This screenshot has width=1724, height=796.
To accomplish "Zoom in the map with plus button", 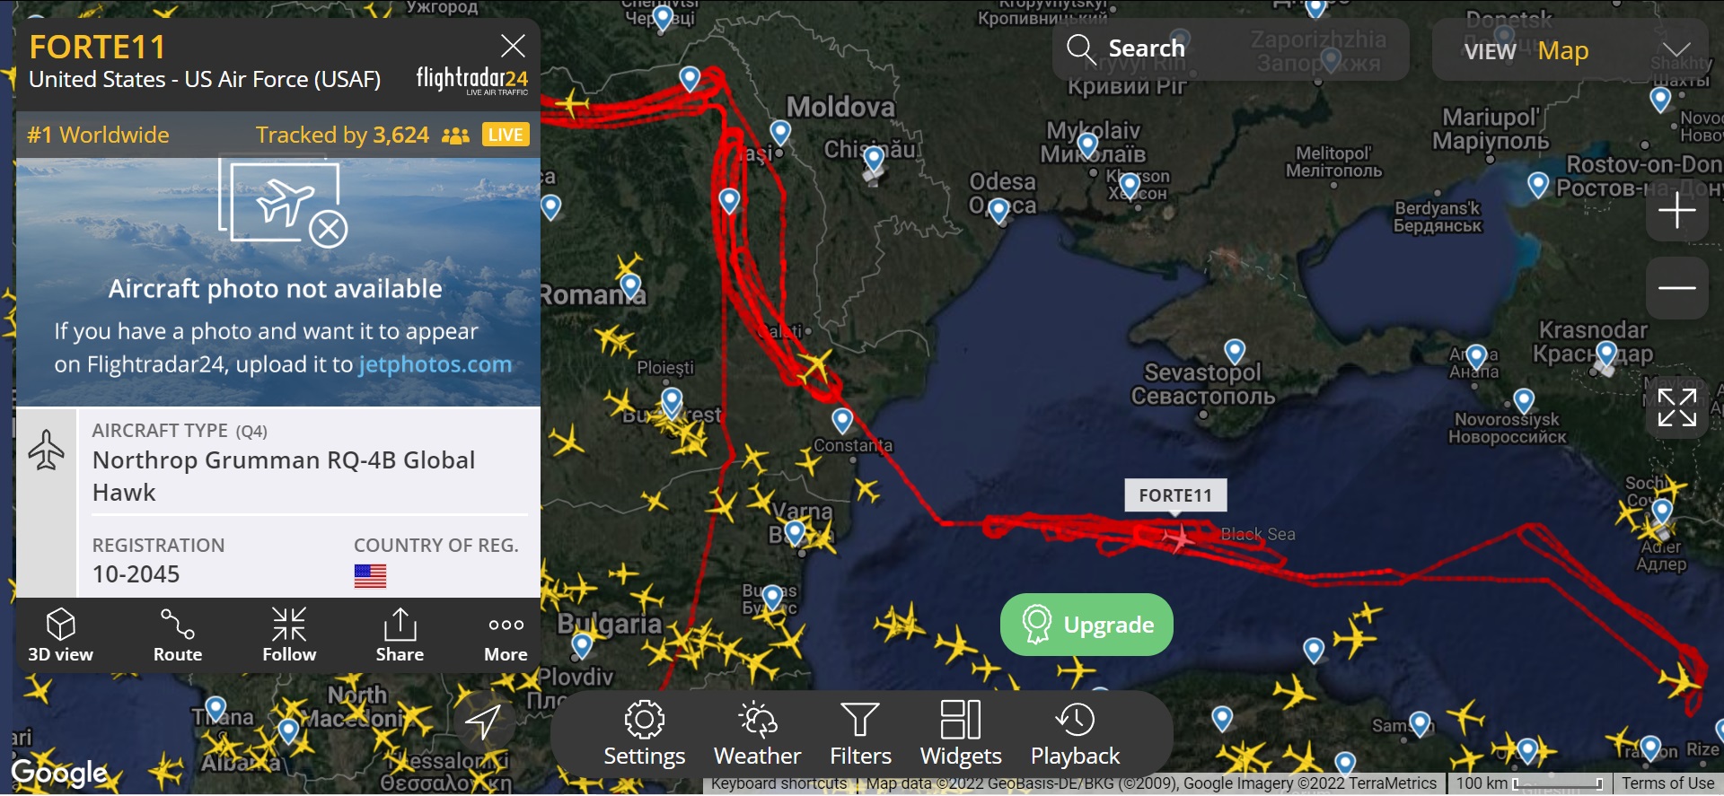I will coord(1676,211).
